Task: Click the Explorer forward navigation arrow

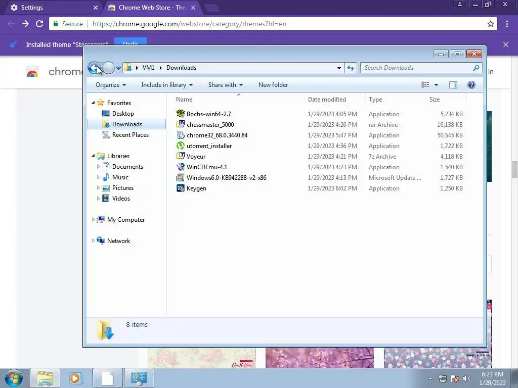Action: [x=108, y=68]
